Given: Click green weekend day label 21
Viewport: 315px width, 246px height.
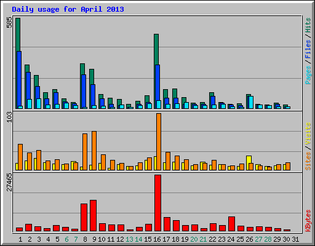Looking at the screenshot, I should [203, 239].
